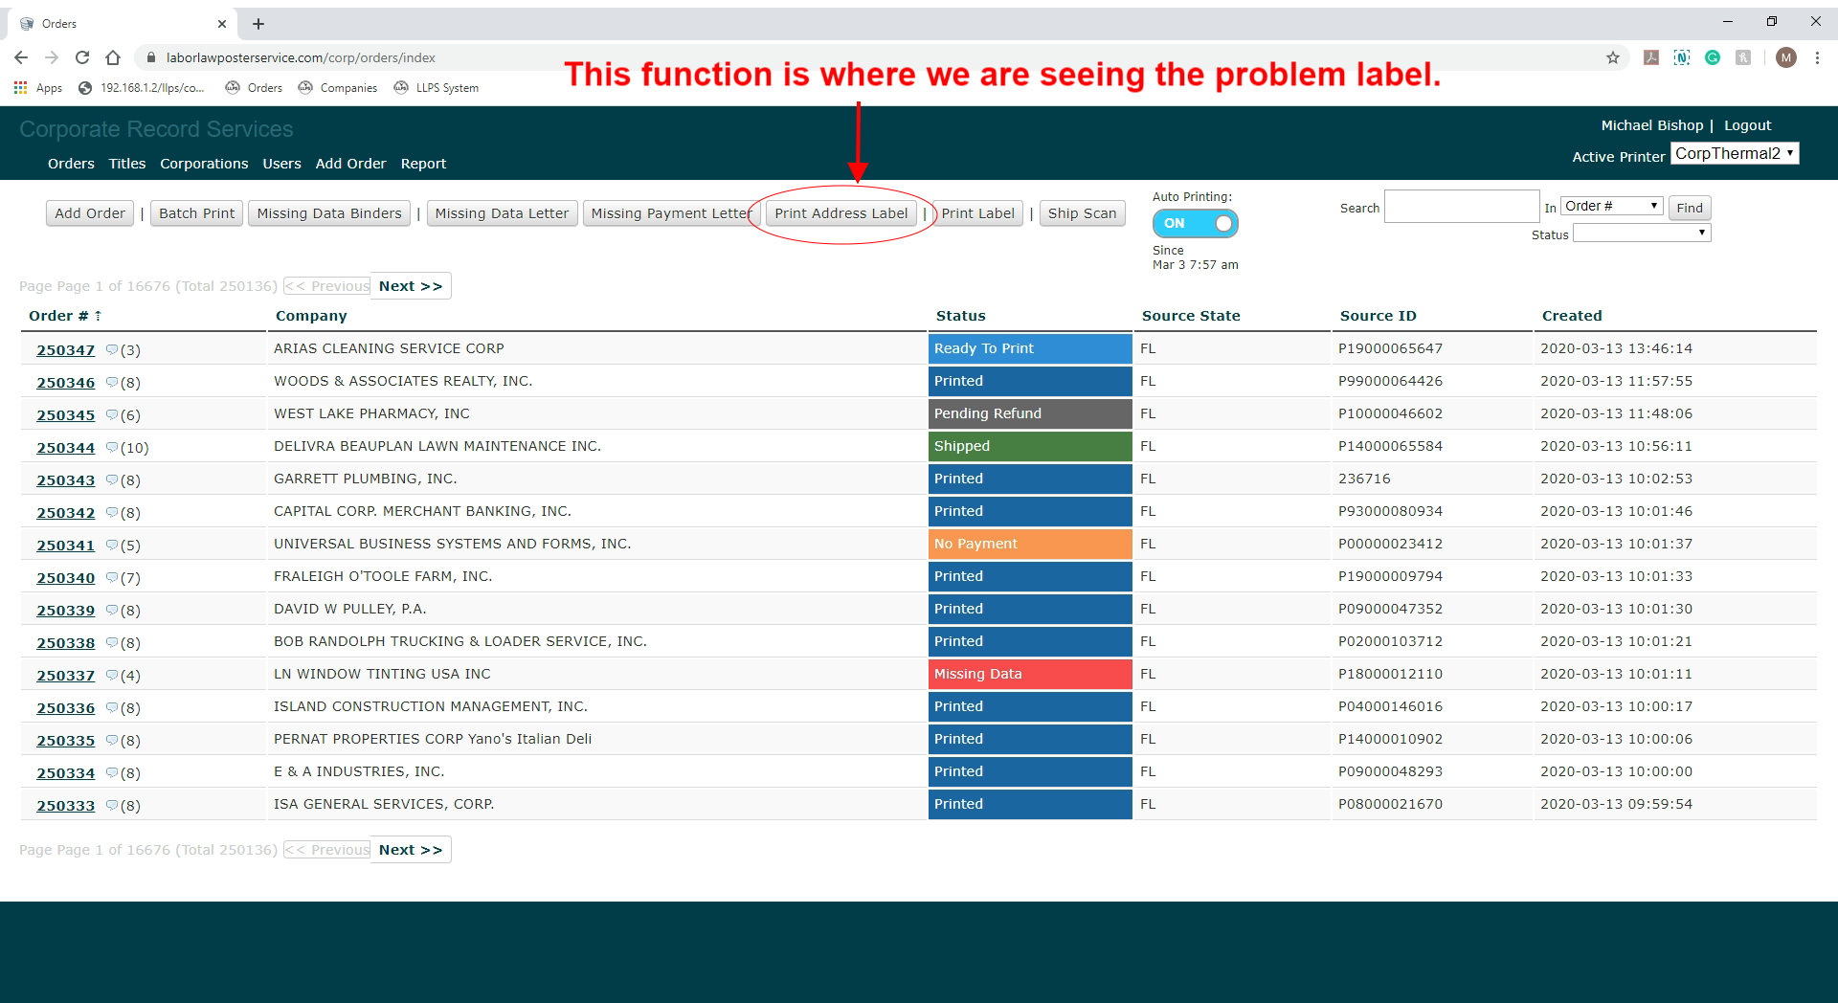Open the Chrome three-dot menu
The height and width of the screenshot is (1003, 1838).
(1817, 57)
